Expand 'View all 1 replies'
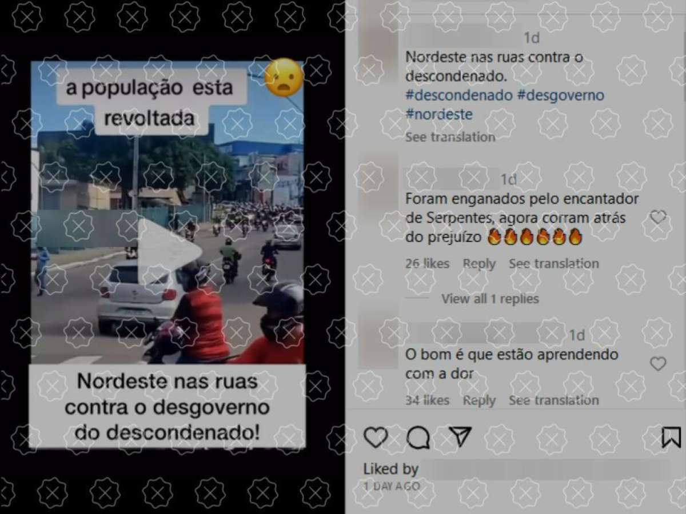The height and width of the screenshot is (514, 686). coord(490,299)
